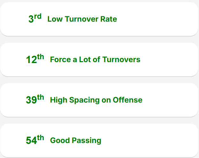Click blank area left of the 54th rank
Screen dimensions: 199x158
13,140
